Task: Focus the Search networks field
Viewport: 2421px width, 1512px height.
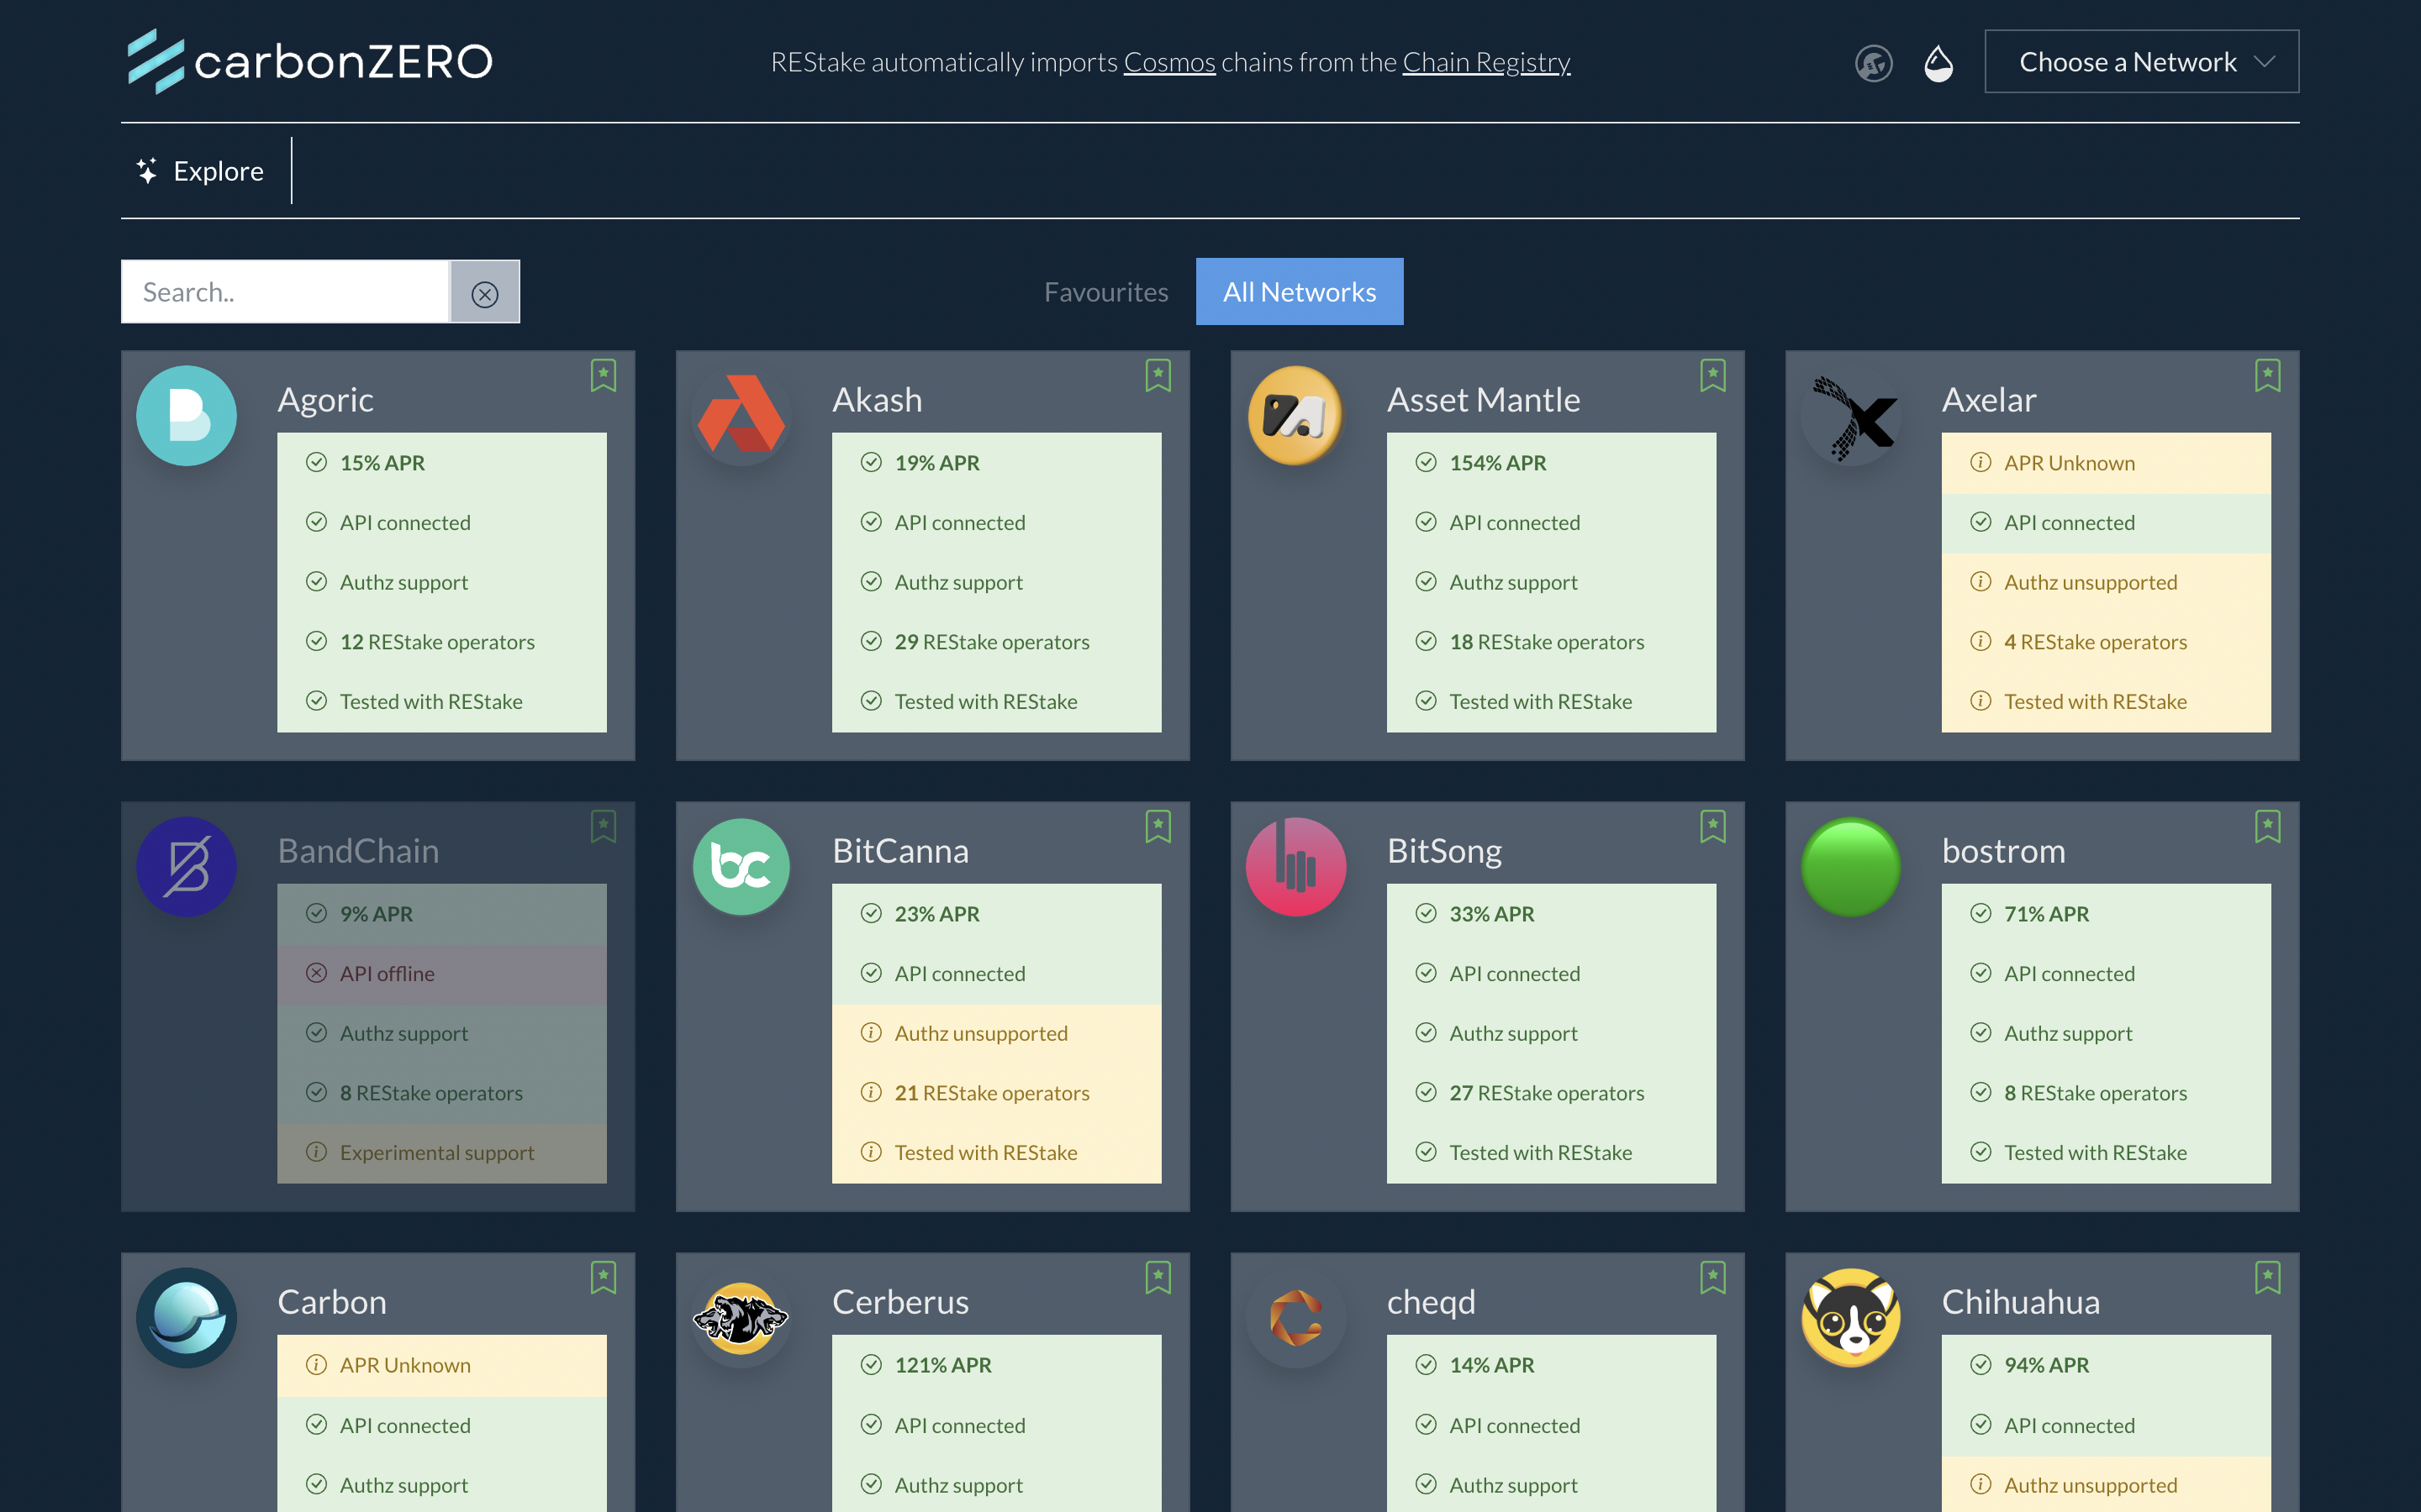Action: pyautogui.click(x=285, y=292)
